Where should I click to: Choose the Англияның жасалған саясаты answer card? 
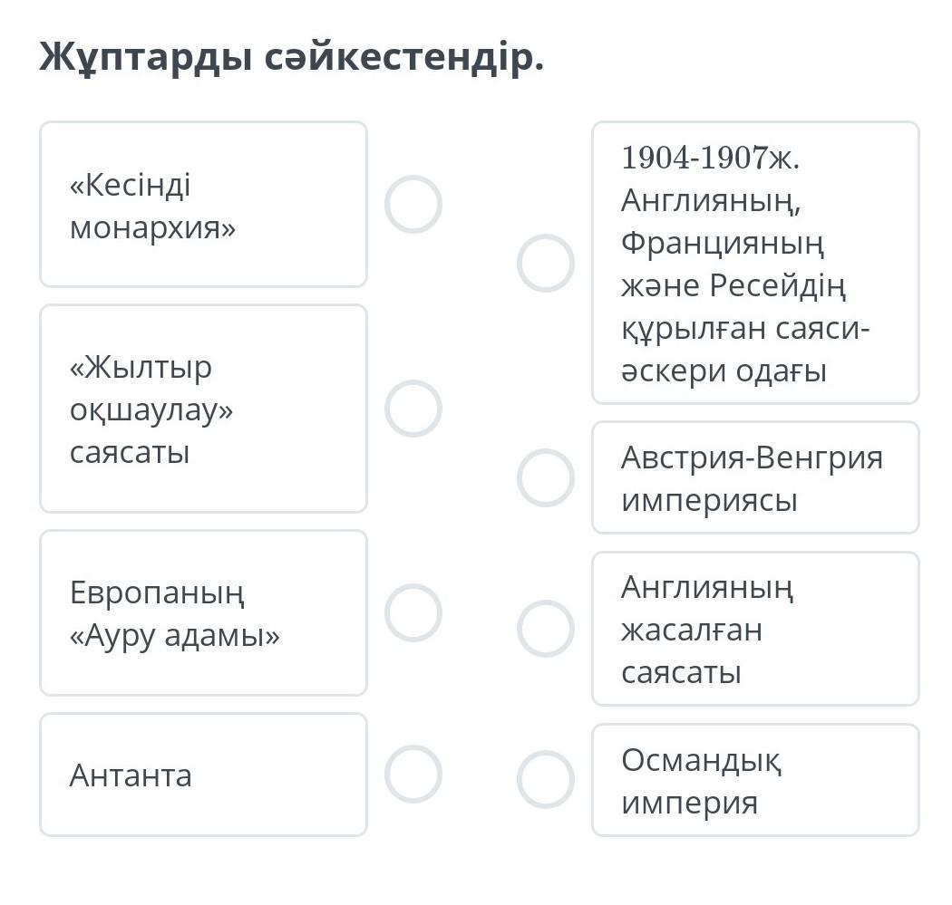(x=755, y=629)
